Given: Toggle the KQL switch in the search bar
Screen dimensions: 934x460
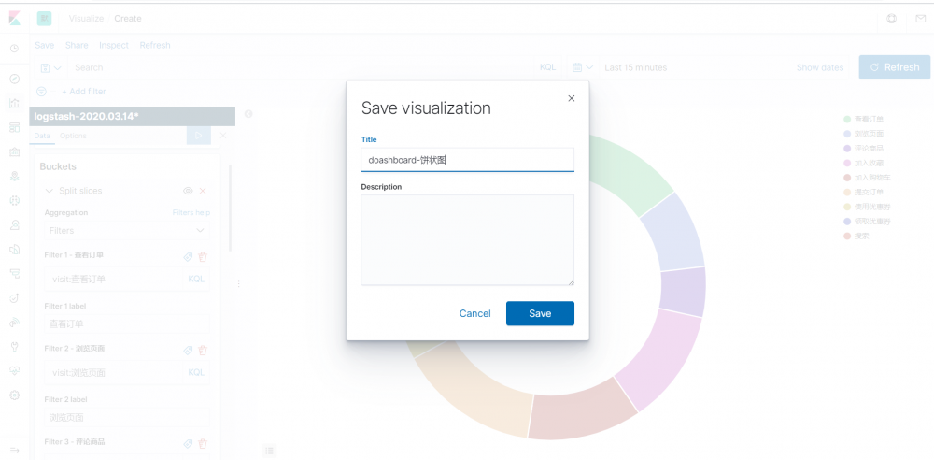Looking at the screenshot, I should click(x=547, y=67).
